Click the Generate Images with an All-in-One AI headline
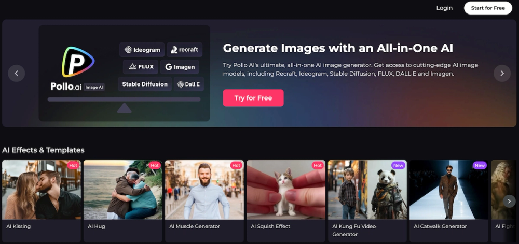Image resolution: width=519 pixels, height=244 pixels. pyautogui.click(x=338, y=48)
